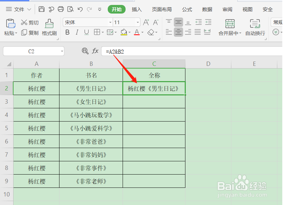Open the Paste (粘贴) dropdown arrow
The image size is (283, 205).
(x=16, y=33)
